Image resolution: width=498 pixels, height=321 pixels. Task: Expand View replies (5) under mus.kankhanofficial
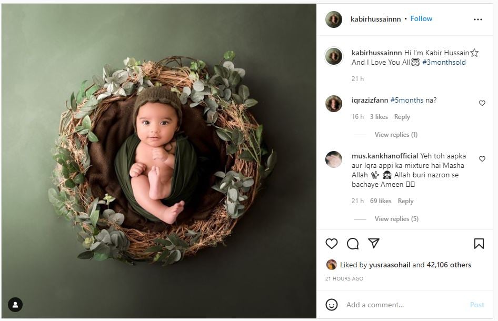396,219
